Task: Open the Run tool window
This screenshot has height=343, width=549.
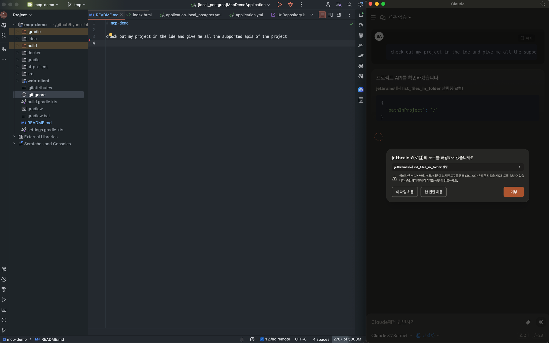Action: click(4, 300)
